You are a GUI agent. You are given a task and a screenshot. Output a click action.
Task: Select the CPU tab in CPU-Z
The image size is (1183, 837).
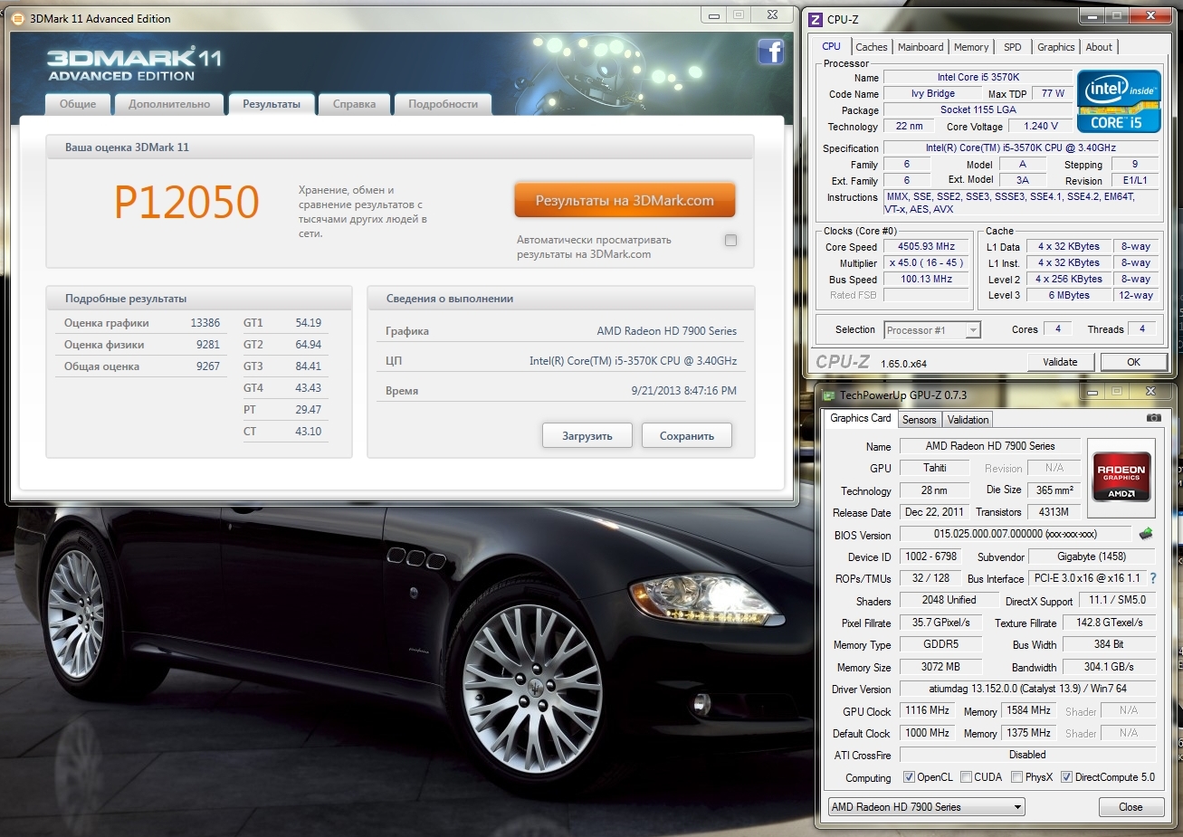[831, 46]
